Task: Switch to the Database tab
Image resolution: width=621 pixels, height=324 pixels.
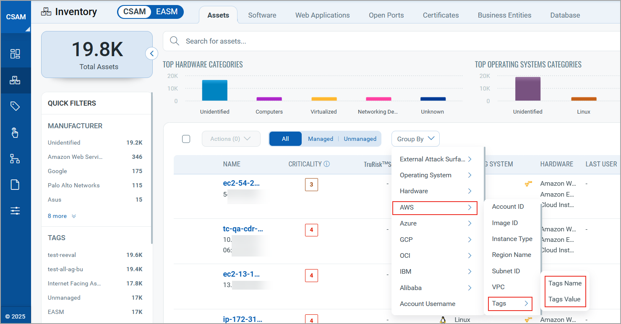Action: point(565,15)
